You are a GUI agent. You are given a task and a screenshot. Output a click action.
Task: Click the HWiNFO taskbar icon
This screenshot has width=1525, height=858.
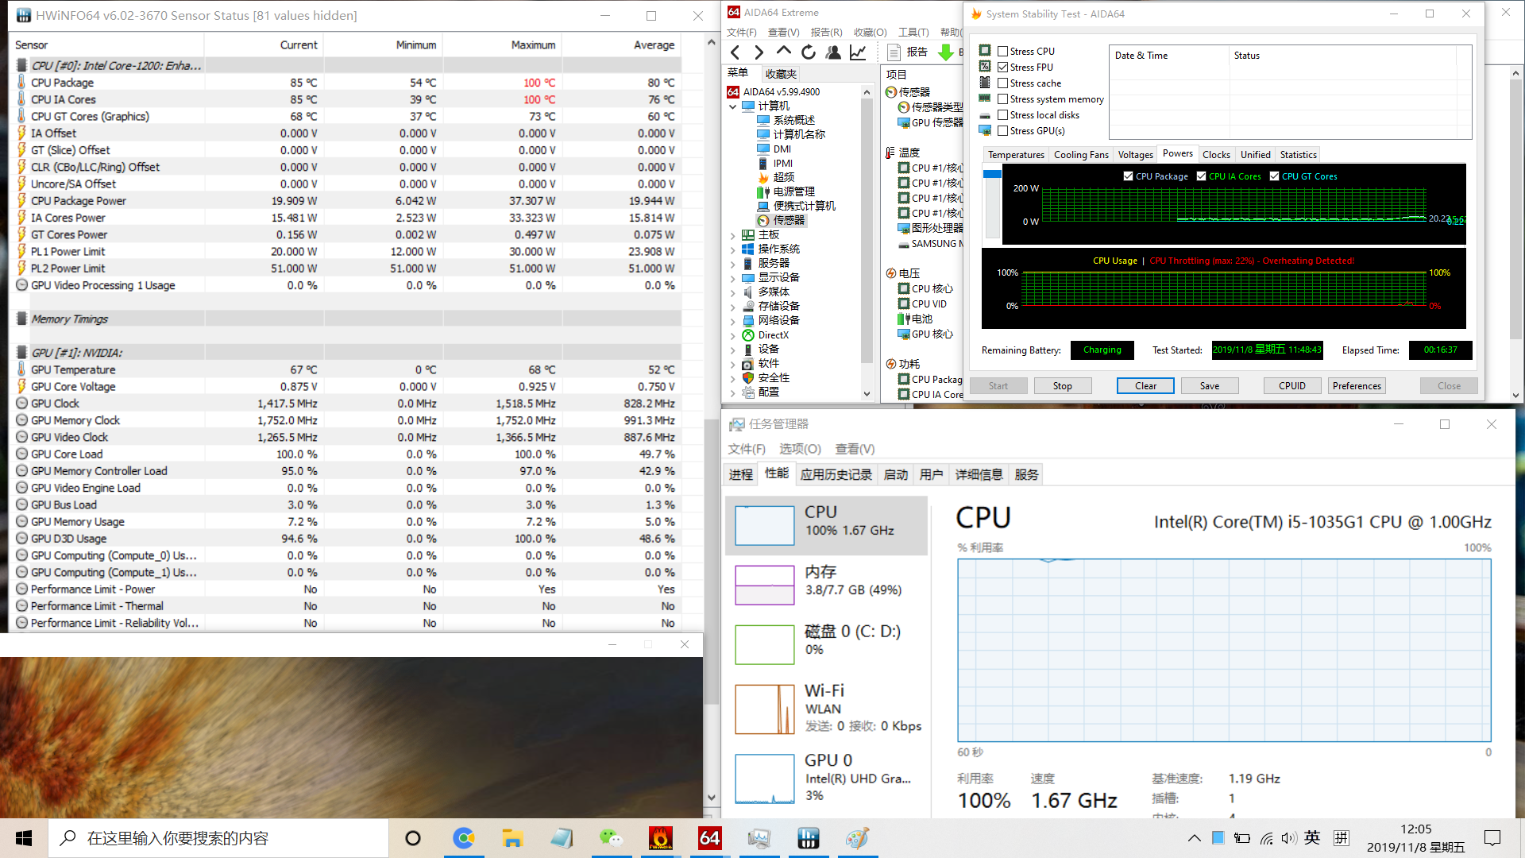point(808,838)
